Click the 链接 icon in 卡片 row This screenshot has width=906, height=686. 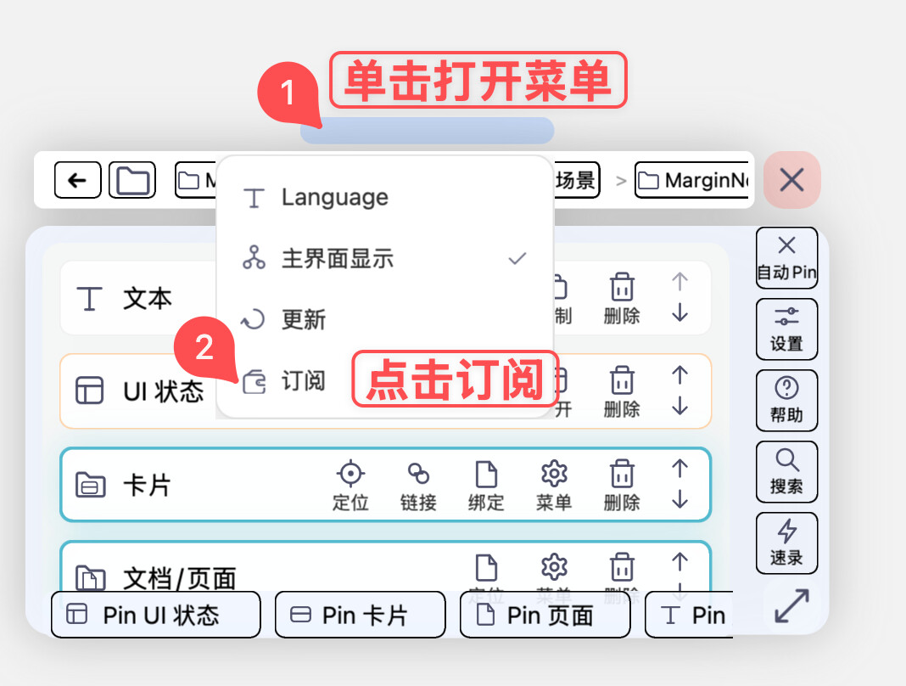pyautogui.click(x=418, y=484)
